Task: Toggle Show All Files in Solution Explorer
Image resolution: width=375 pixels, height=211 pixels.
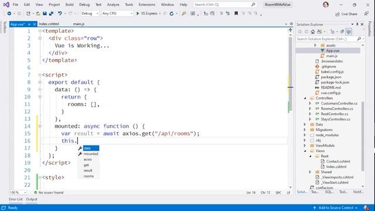Action: [x=349, y=32]
